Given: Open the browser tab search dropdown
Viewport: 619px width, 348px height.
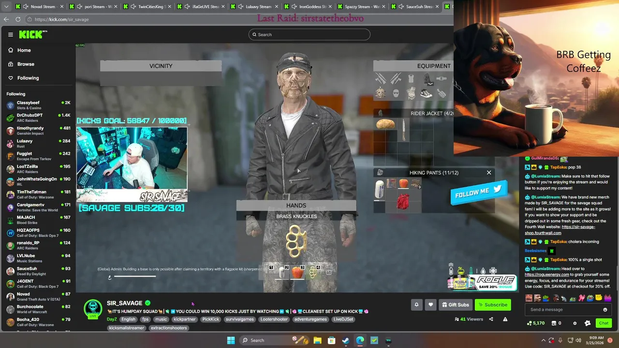Looking at the screenshot, I should pos(6,7).
